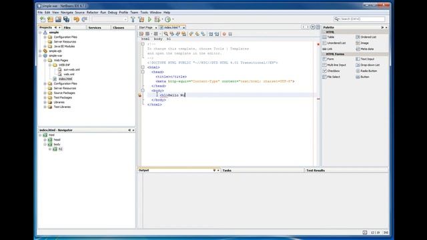This screenshot has width=427, height=240.
Task: Click the Stop Macro Recording square icon
Action: 230,34
